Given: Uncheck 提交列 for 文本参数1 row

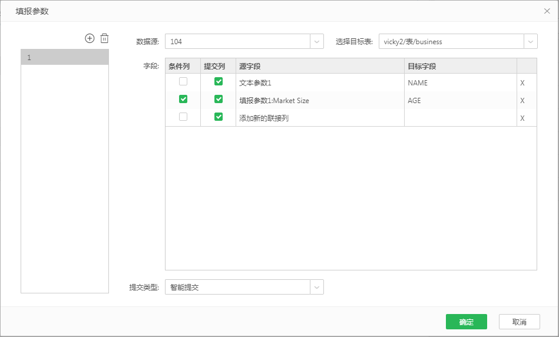Looking at the screenshot, I should click(219, 82).
